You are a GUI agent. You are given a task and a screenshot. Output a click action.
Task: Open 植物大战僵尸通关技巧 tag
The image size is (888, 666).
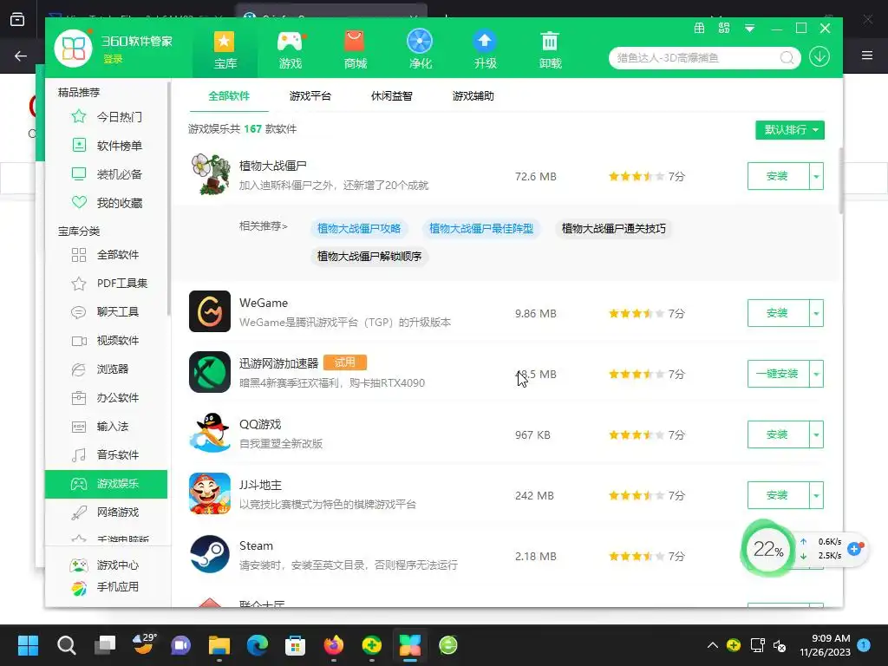point(614,229)
